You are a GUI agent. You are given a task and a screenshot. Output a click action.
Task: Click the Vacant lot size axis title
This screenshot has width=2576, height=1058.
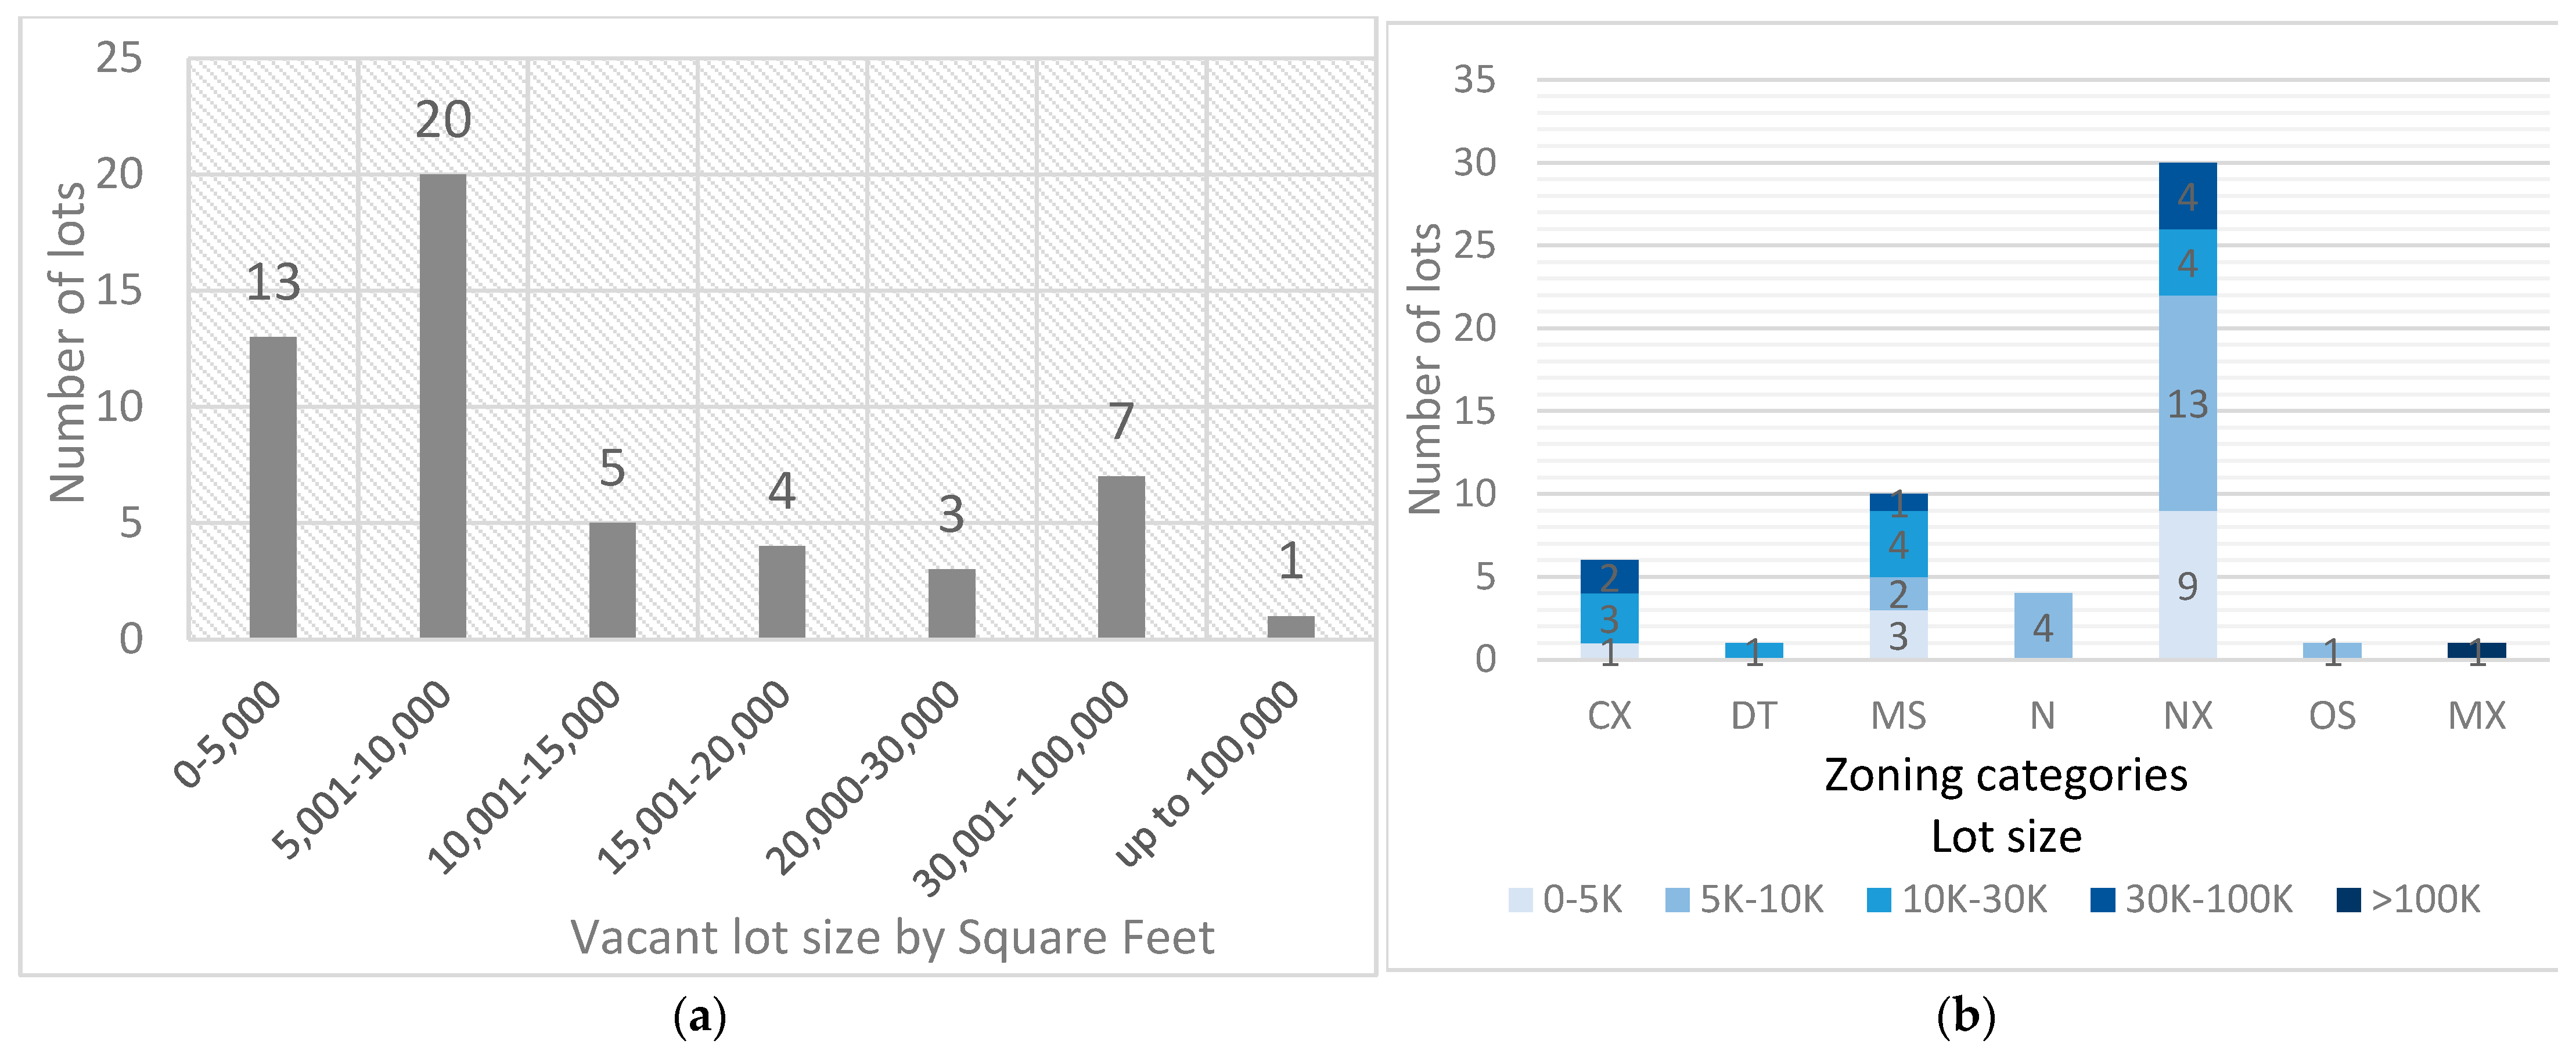(892, 937)
